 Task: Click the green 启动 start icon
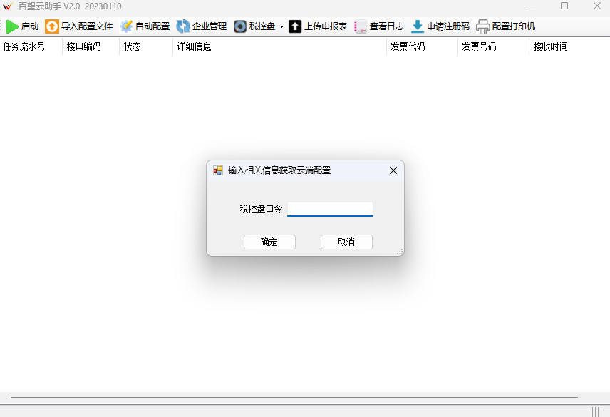(x=12, y=26)
